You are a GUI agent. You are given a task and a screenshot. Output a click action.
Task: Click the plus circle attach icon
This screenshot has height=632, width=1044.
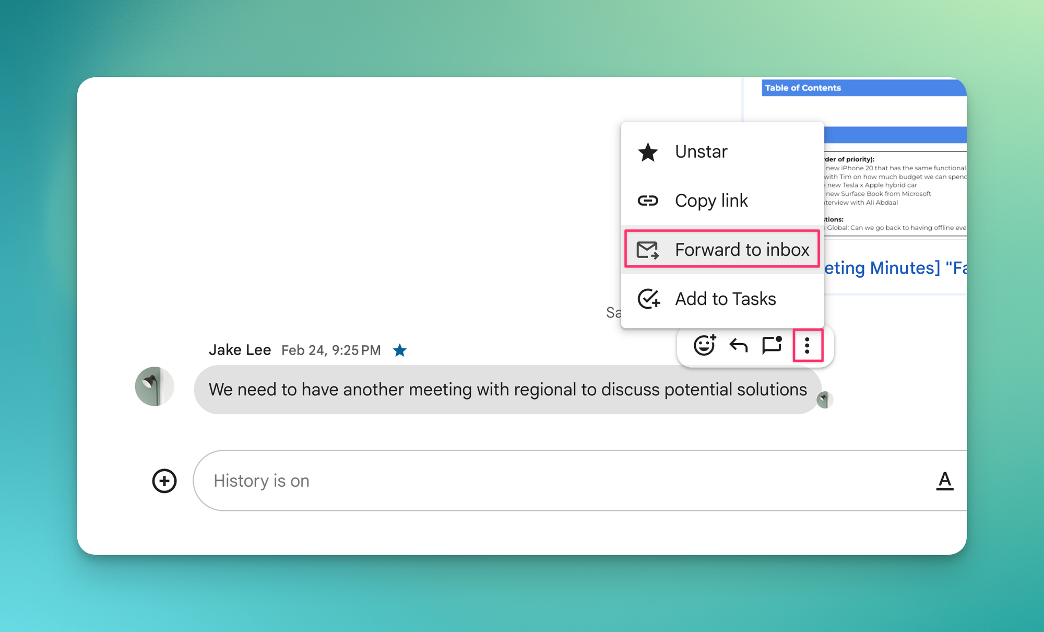pyautogui.click(x=164, y=481)
